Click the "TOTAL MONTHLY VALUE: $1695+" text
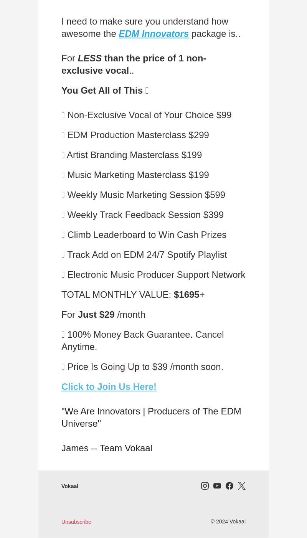This screenshot has width=307, height=538. pyautogui.click(x=133, y=295)
